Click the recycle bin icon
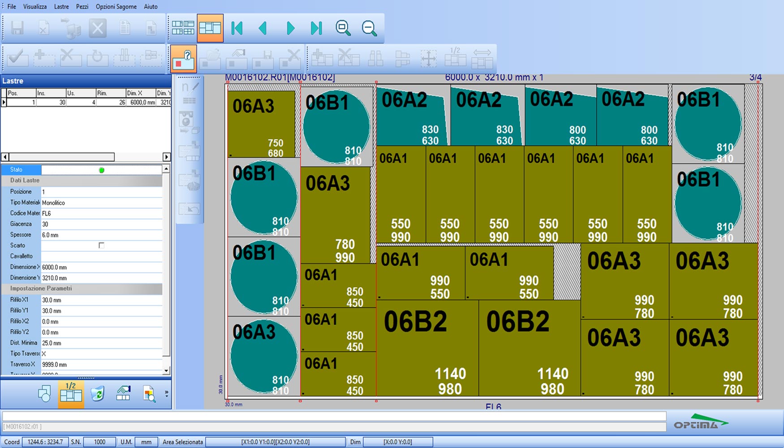 point(97,394)
